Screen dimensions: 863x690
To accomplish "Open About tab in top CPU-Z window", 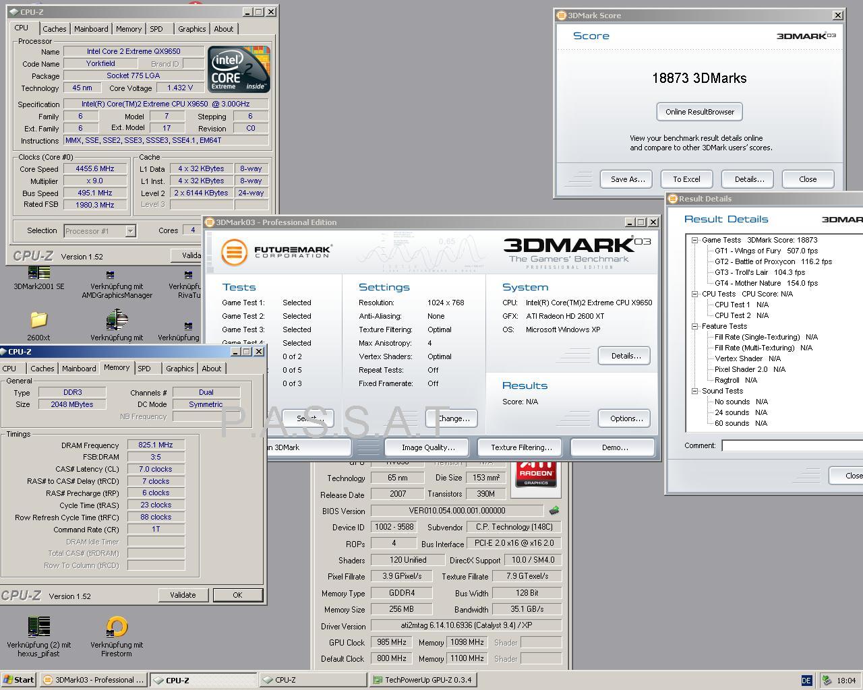I will tap(224, 29).
